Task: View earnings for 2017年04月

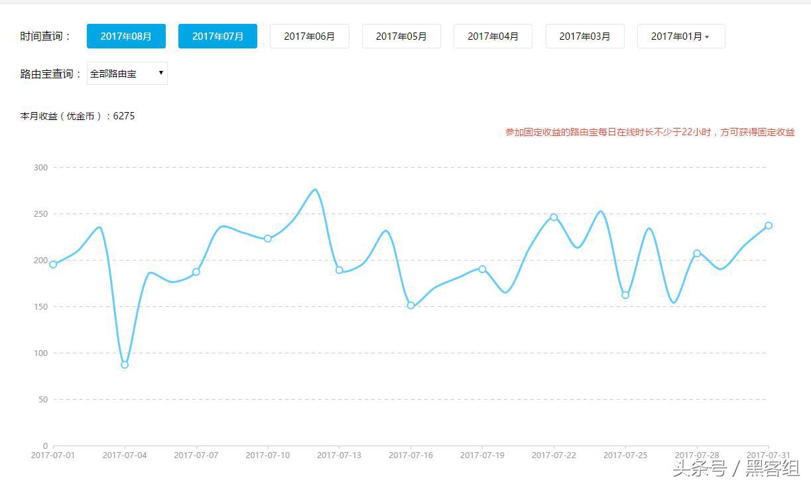Action: click(x=493, y=36)
